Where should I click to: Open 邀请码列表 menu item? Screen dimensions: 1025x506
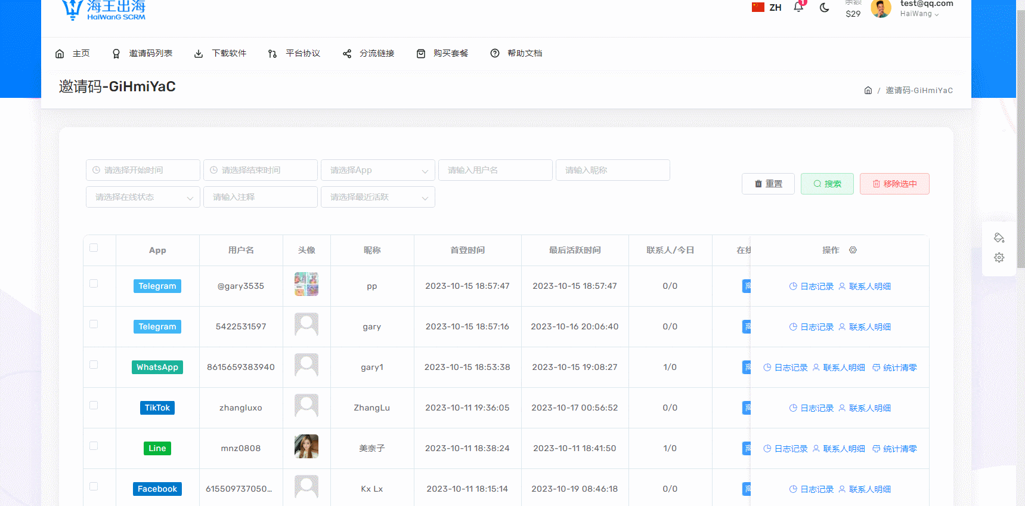click(143, 54)
